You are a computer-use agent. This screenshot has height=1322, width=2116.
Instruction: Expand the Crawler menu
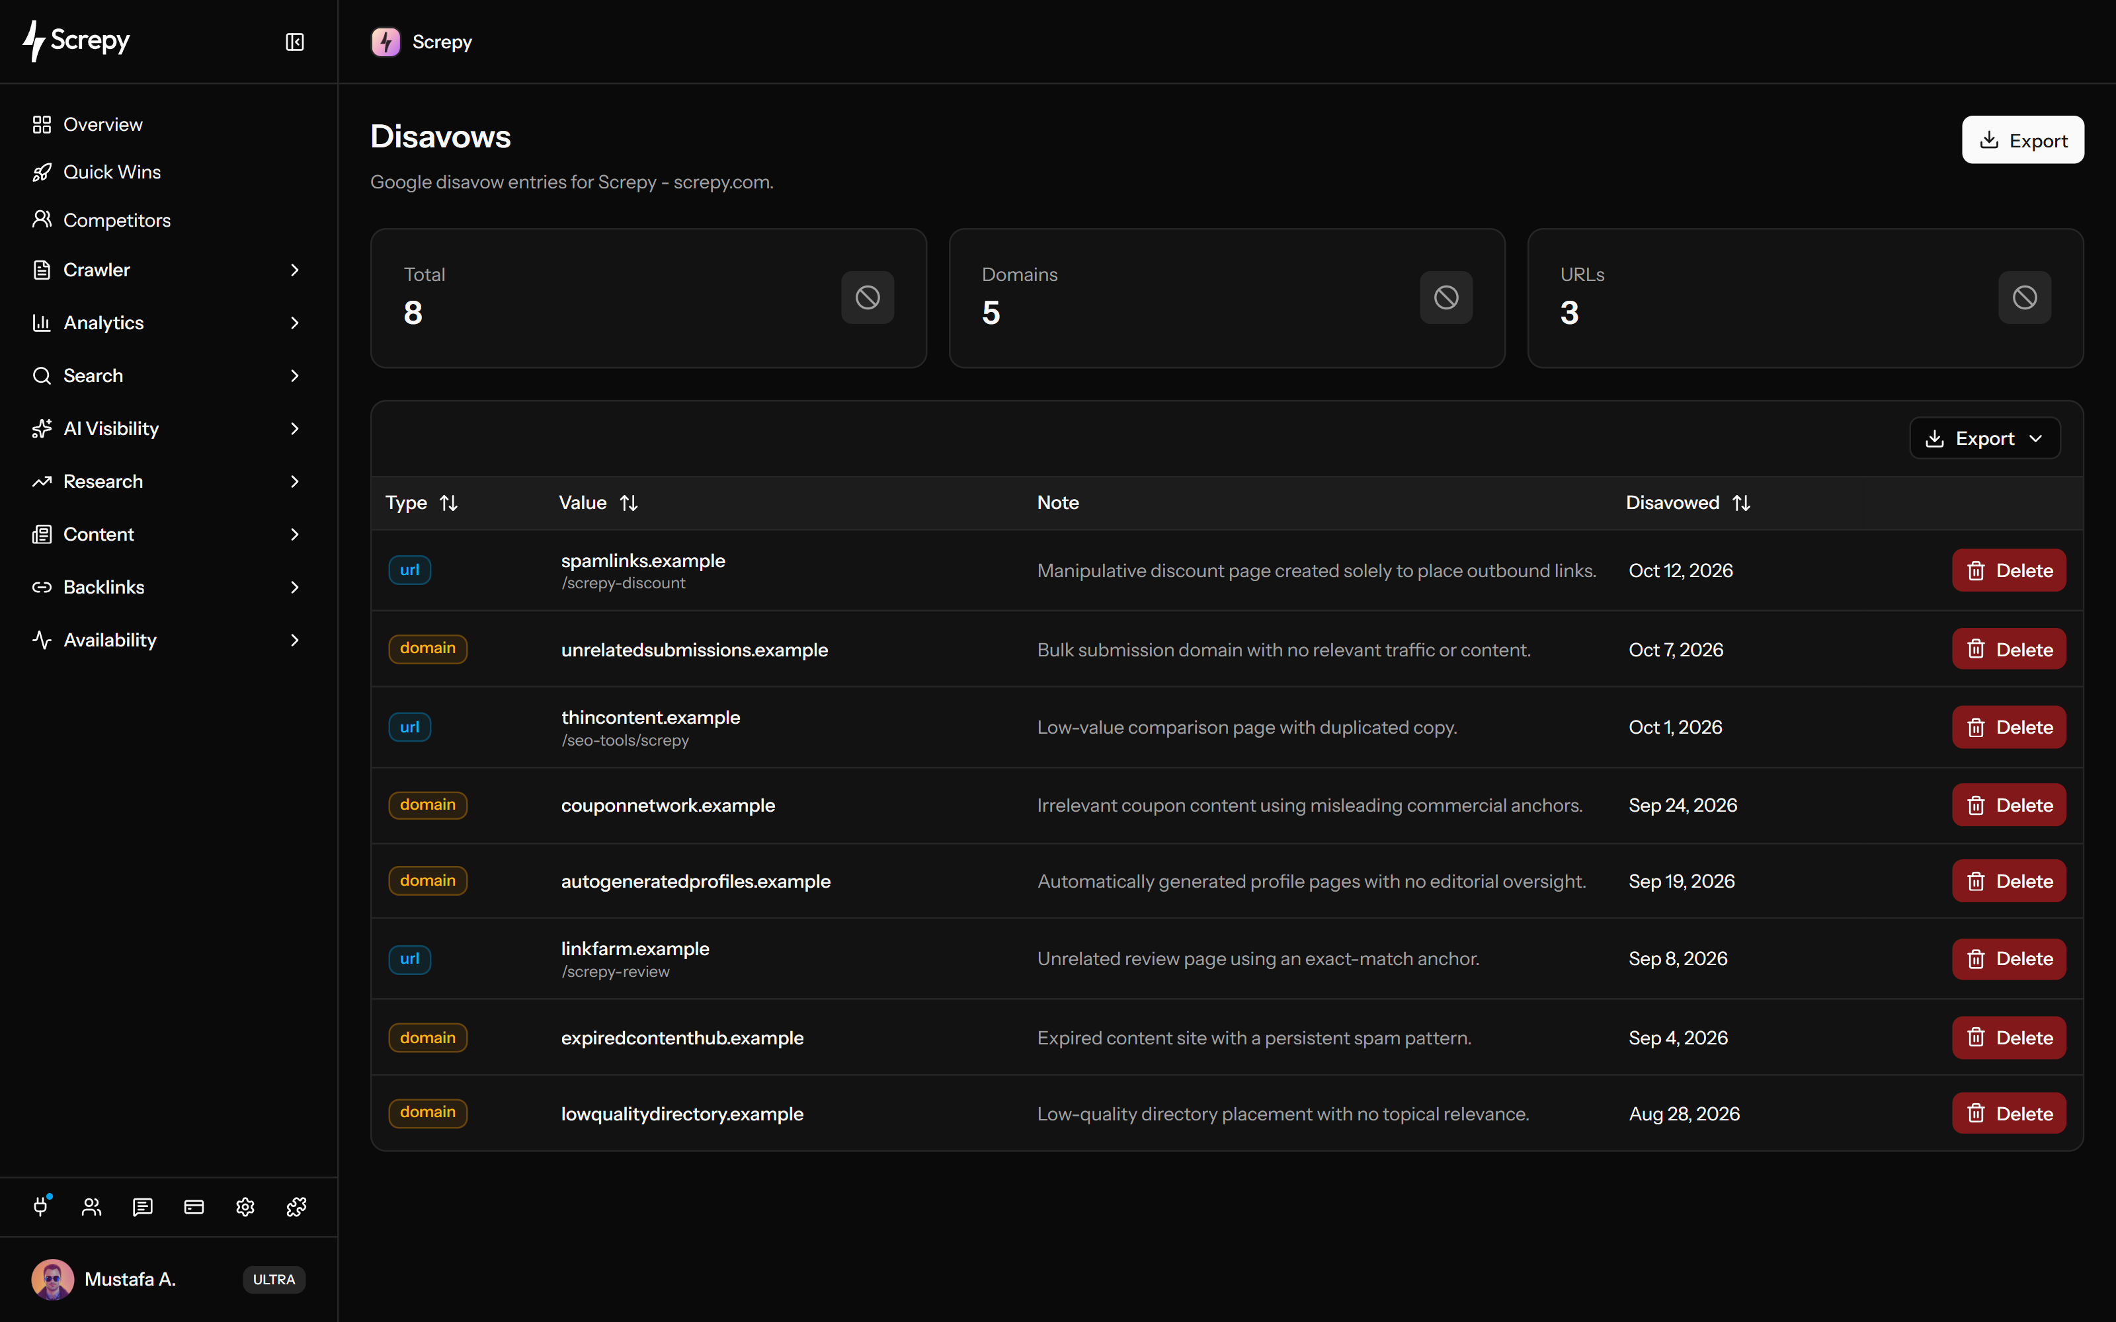(x=168, y=270)
